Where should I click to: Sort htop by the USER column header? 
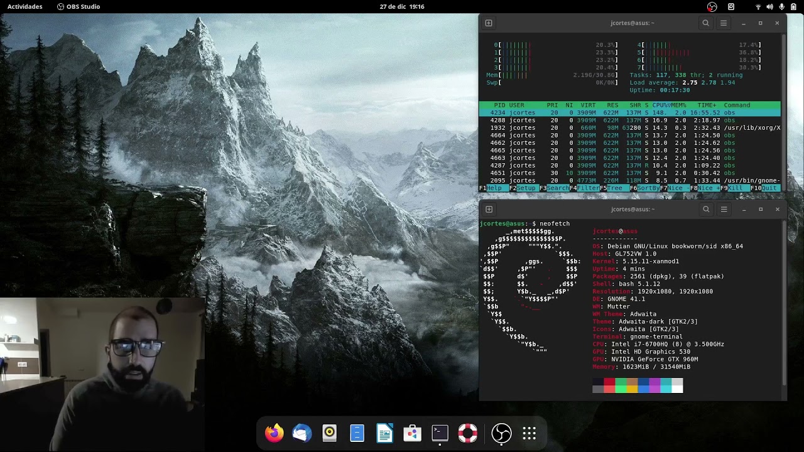(x=516, y=105)
